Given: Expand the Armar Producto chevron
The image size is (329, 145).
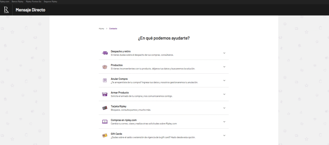Looking at the screenshot, I should pyautogui.click(x=224, y=94).
